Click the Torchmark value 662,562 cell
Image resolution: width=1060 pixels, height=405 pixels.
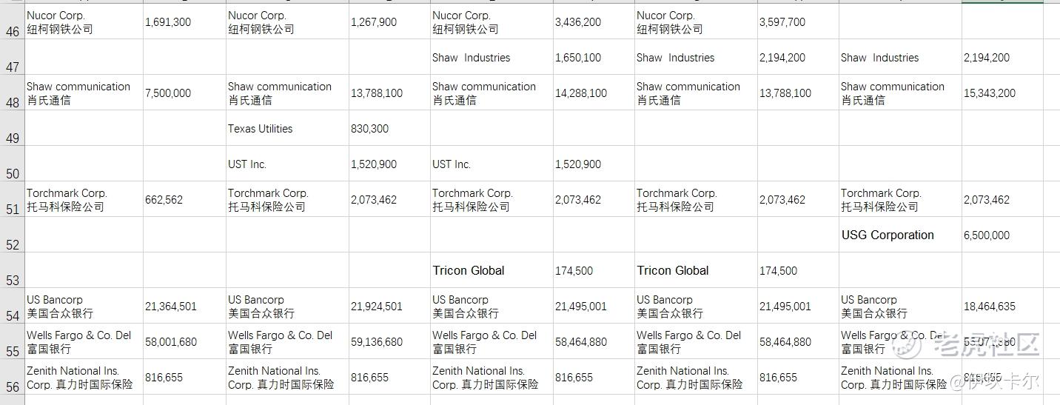[184, 200]
